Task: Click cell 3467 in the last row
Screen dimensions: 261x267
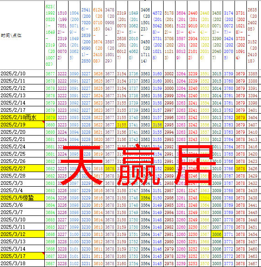Action: (x=253, y=263)
